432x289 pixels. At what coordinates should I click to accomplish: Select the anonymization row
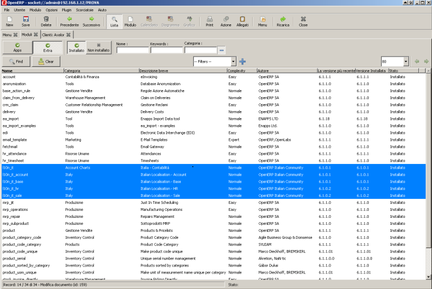(213, 84)
